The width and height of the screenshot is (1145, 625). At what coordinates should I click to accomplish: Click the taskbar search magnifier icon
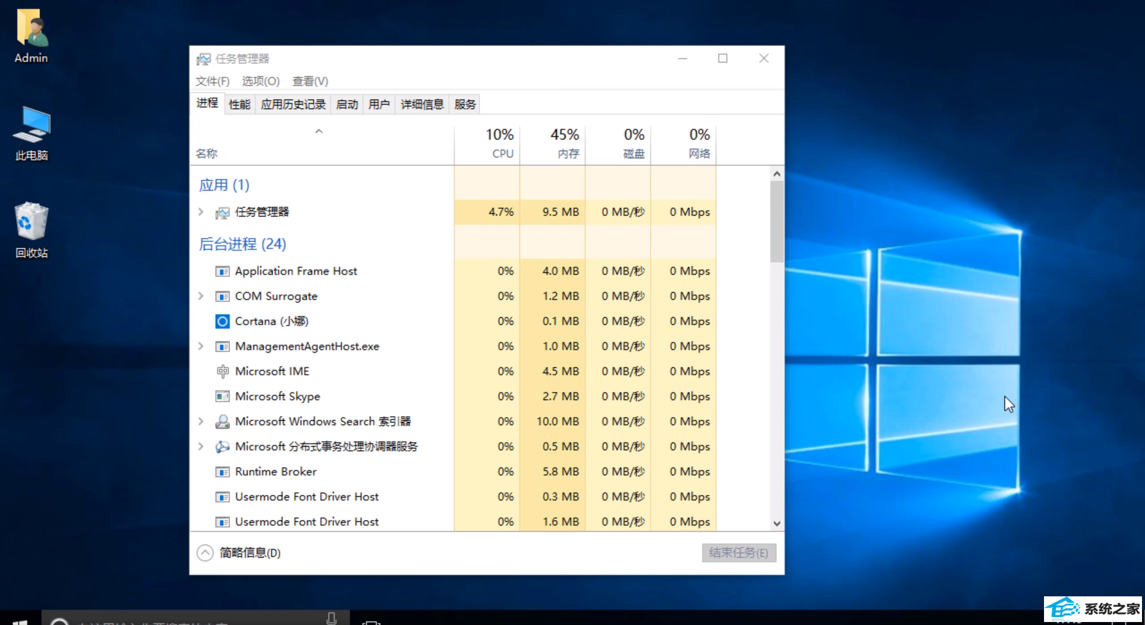(59, 621)
